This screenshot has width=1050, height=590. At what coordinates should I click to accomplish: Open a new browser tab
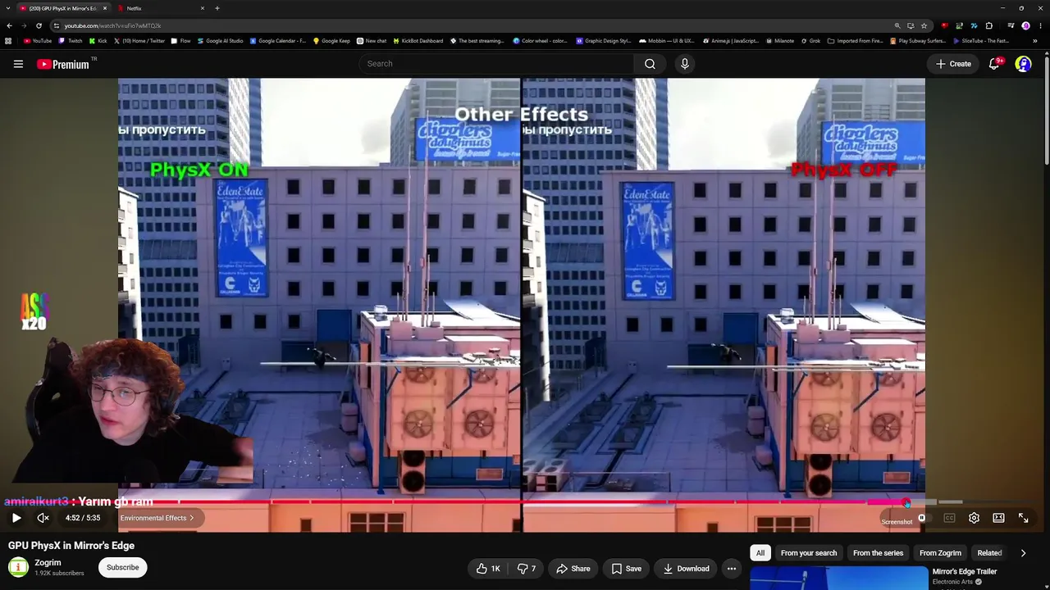coord(217,8)
